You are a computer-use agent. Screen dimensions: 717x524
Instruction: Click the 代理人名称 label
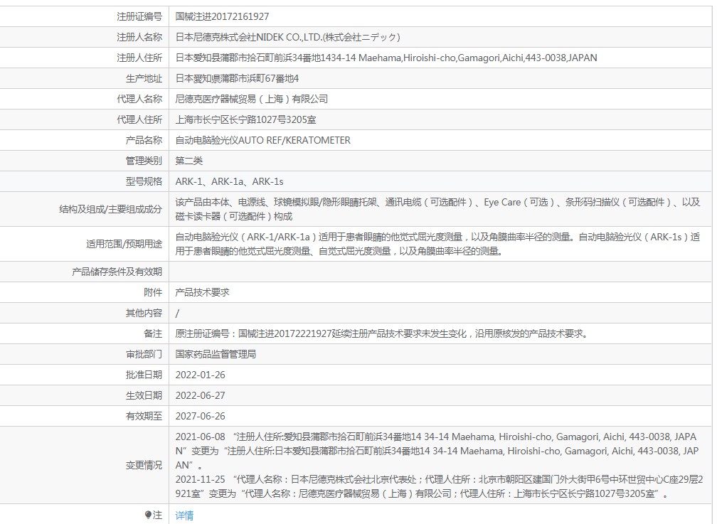tap(139, 99)
